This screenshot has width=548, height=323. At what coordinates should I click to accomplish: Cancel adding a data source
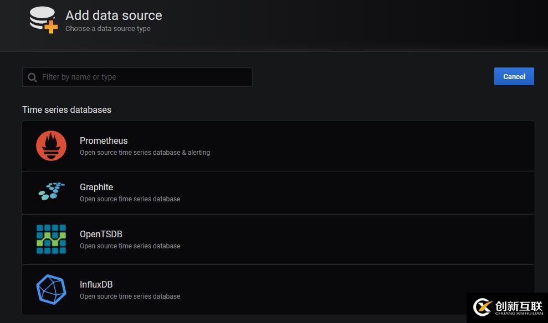pyautogui.click(x=514, y=76)
